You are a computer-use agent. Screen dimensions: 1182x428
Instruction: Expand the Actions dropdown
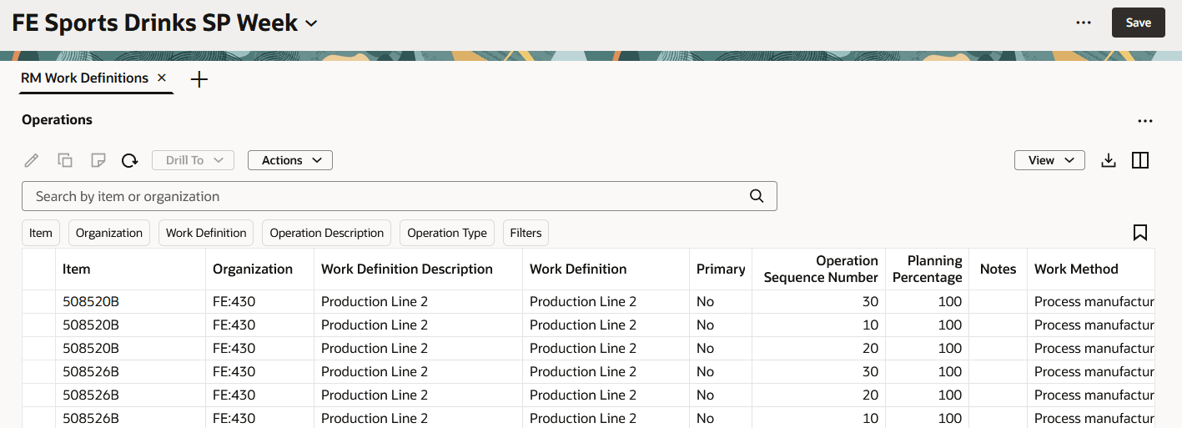(x=290, y=160)
